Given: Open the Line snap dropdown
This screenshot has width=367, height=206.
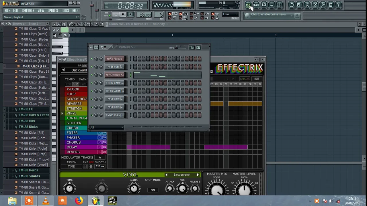Looking at the screenshot, I should tap(230, 14).
